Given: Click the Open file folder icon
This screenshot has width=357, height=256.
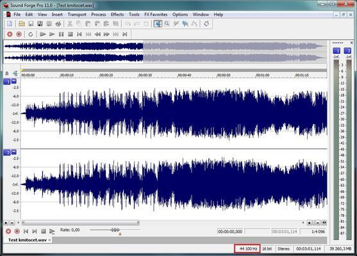Looking at the screenshot, I should click(22, 24).
